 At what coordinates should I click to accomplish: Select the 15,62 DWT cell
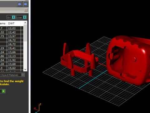pos(14,68)
